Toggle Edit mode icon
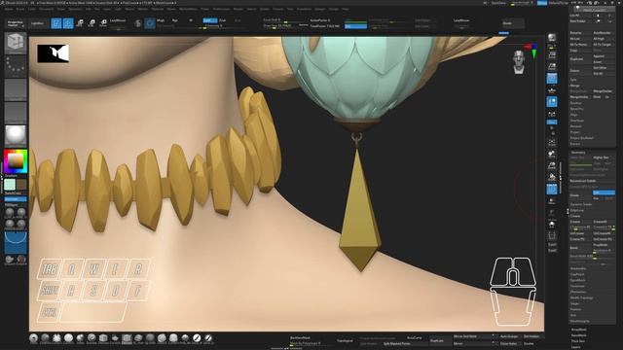The image size is (623, 350). pyautogui.click(x=56, y=23)
